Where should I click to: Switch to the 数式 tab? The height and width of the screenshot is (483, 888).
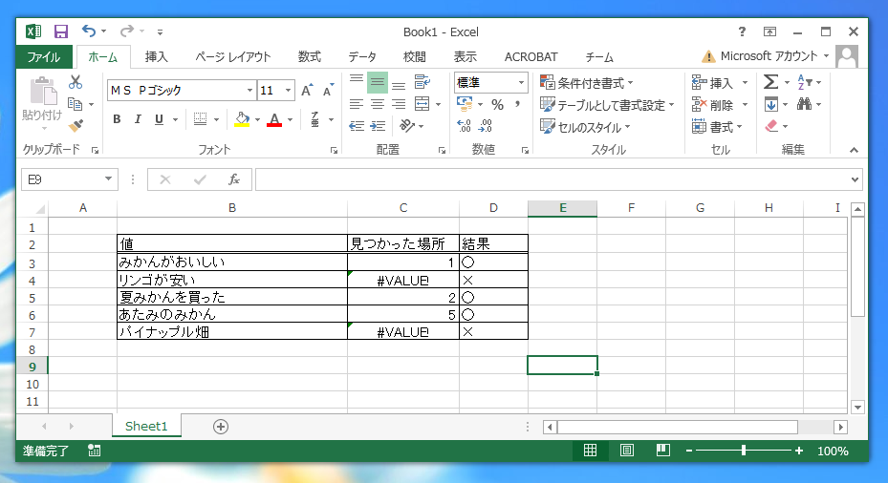click(309, 57)
